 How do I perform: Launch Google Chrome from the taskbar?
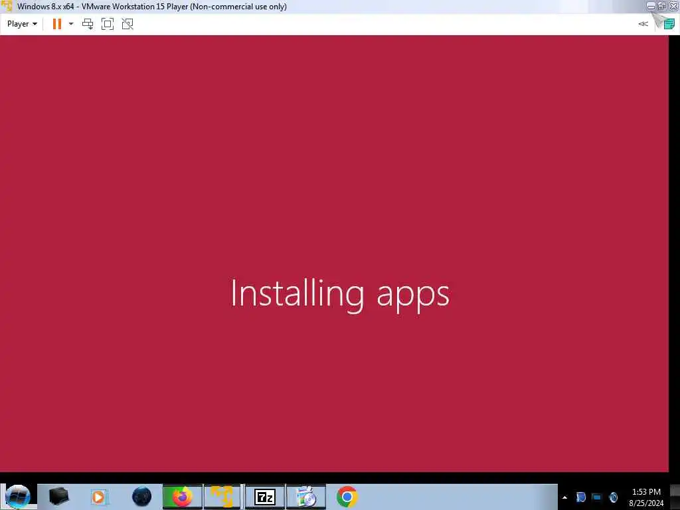(347, 497)
